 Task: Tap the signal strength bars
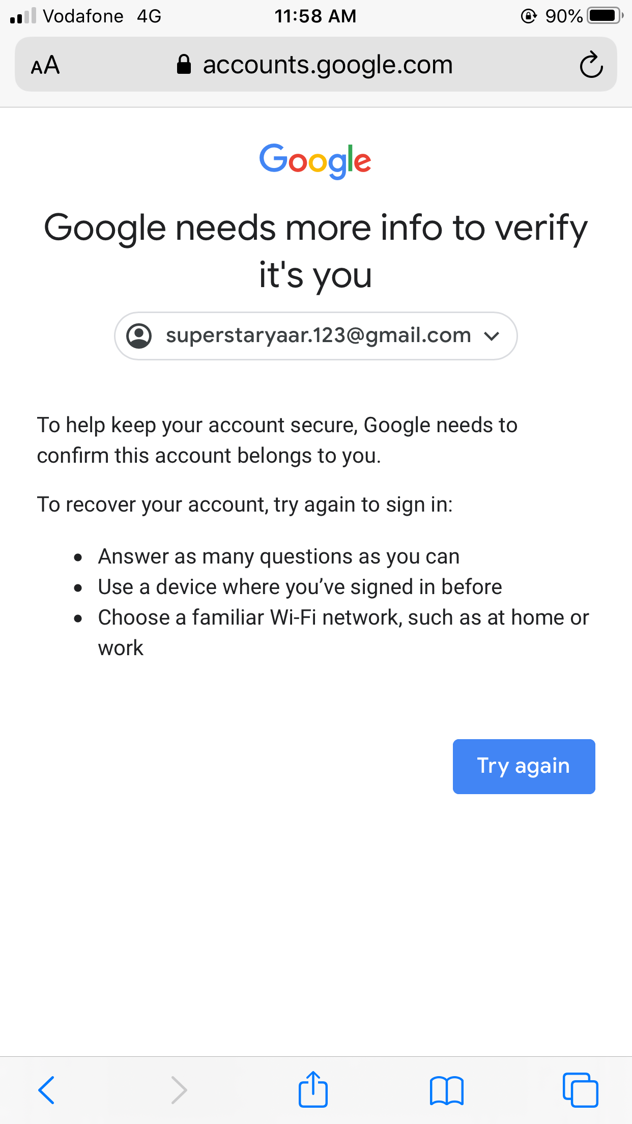(23, 16)
